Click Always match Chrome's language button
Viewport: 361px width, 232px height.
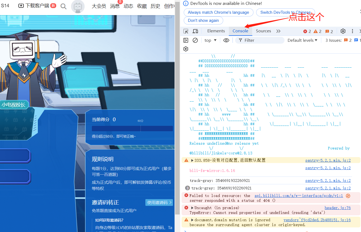click(x=218, y=12)
